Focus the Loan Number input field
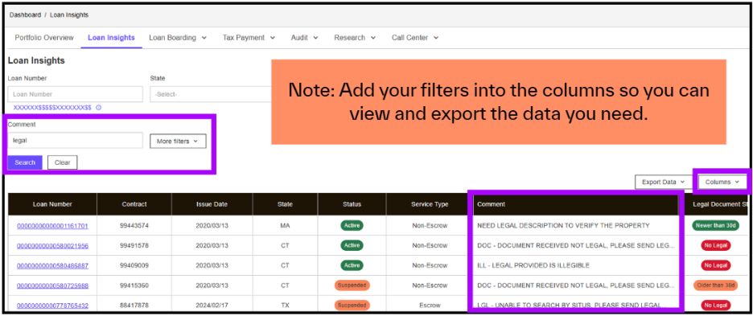The image size is (753, 316). (75, 94)
